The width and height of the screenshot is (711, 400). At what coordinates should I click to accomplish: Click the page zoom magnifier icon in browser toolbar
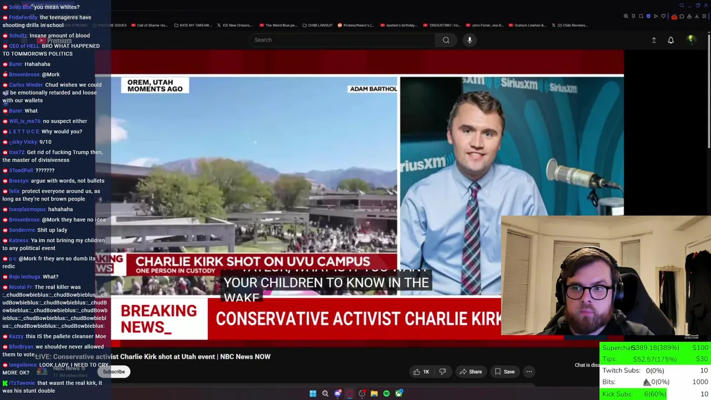click(x=626, y=16)
